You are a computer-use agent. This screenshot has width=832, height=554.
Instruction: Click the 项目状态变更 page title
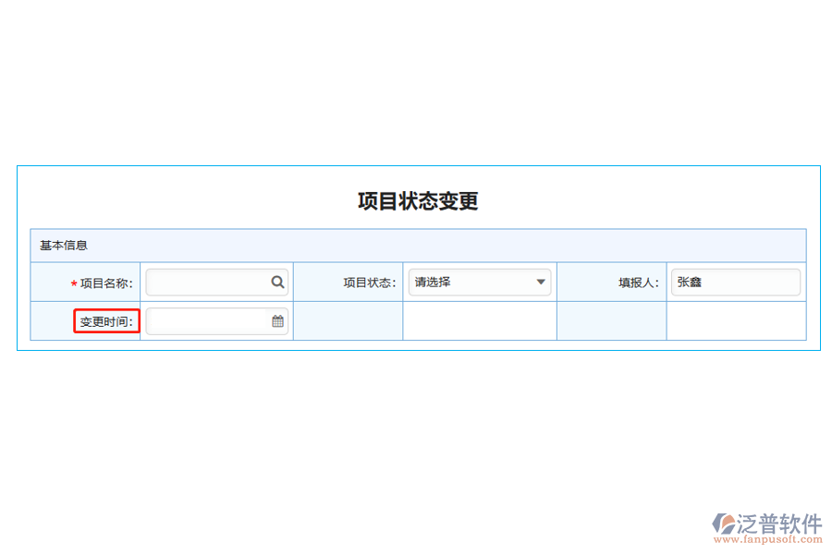point(416,200)
